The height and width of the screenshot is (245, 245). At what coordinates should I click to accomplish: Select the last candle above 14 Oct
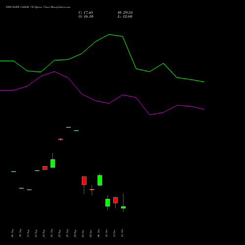(123, 207)
